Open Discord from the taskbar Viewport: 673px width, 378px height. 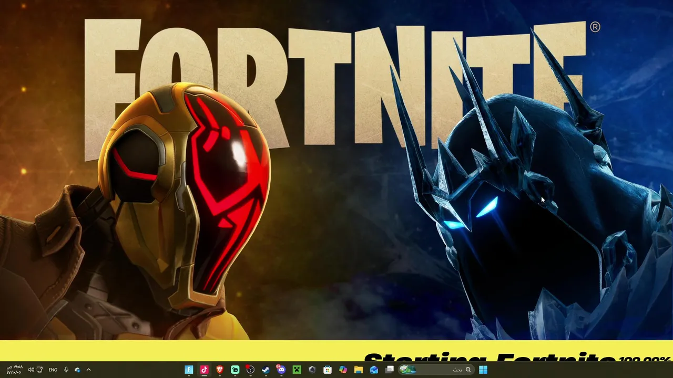(281, 370)
